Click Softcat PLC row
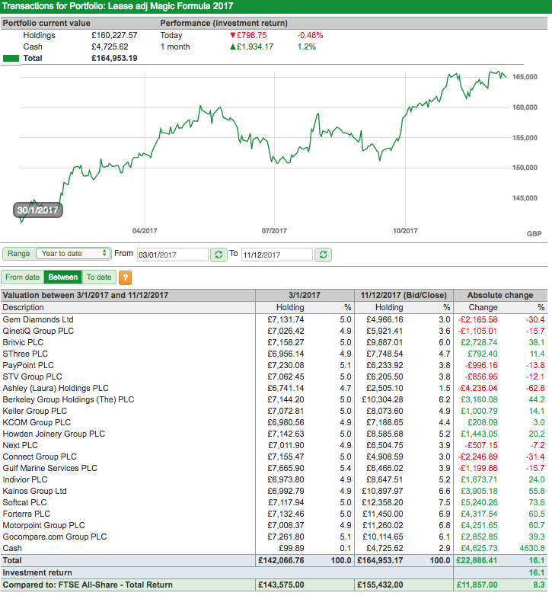 pyautogui.click(x=274, y=502)
